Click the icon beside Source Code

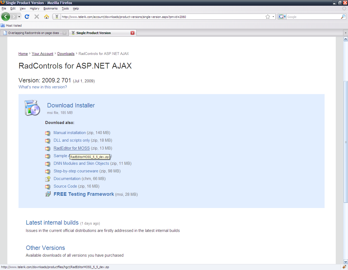coord(48,187)
